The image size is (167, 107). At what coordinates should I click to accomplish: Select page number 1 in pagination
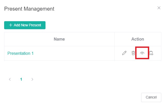click(21, 79)
